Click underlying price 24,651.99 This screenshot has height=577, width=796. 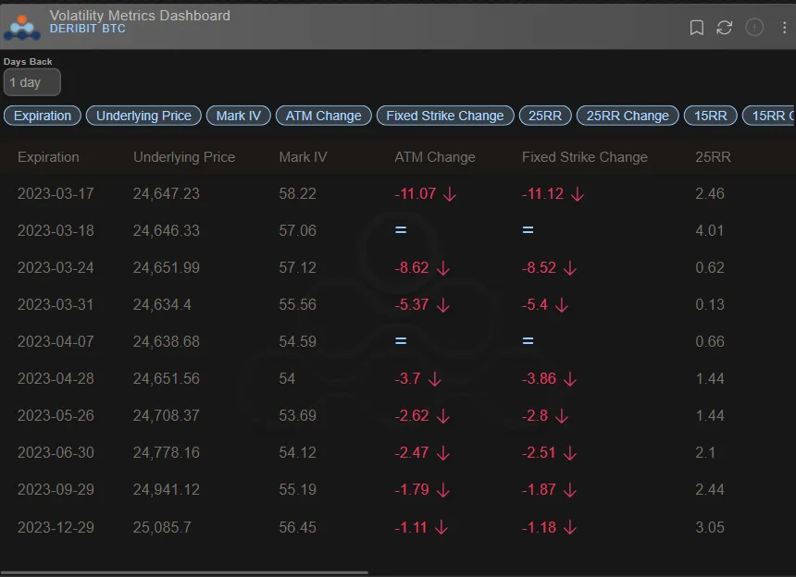pyautogui.click(x=166, y=268)
